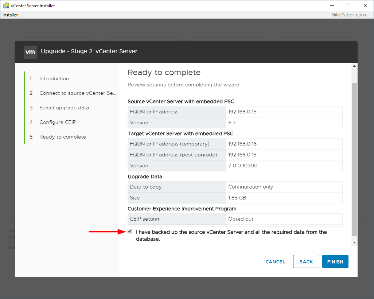This screenshot has height=299, width=374.
Task: Click the FQDN or IP address (post-upgrade) label
Action: pos(174,155)
